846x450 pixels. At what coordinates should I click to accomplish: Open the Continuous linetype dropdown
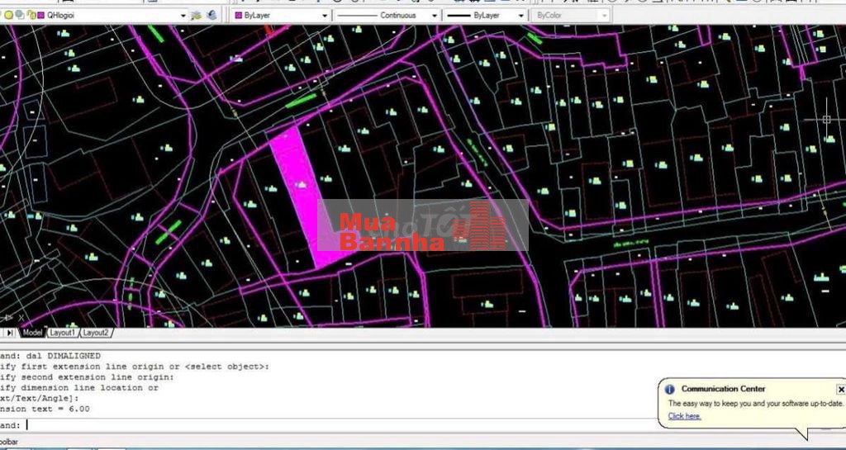[435, 15]
